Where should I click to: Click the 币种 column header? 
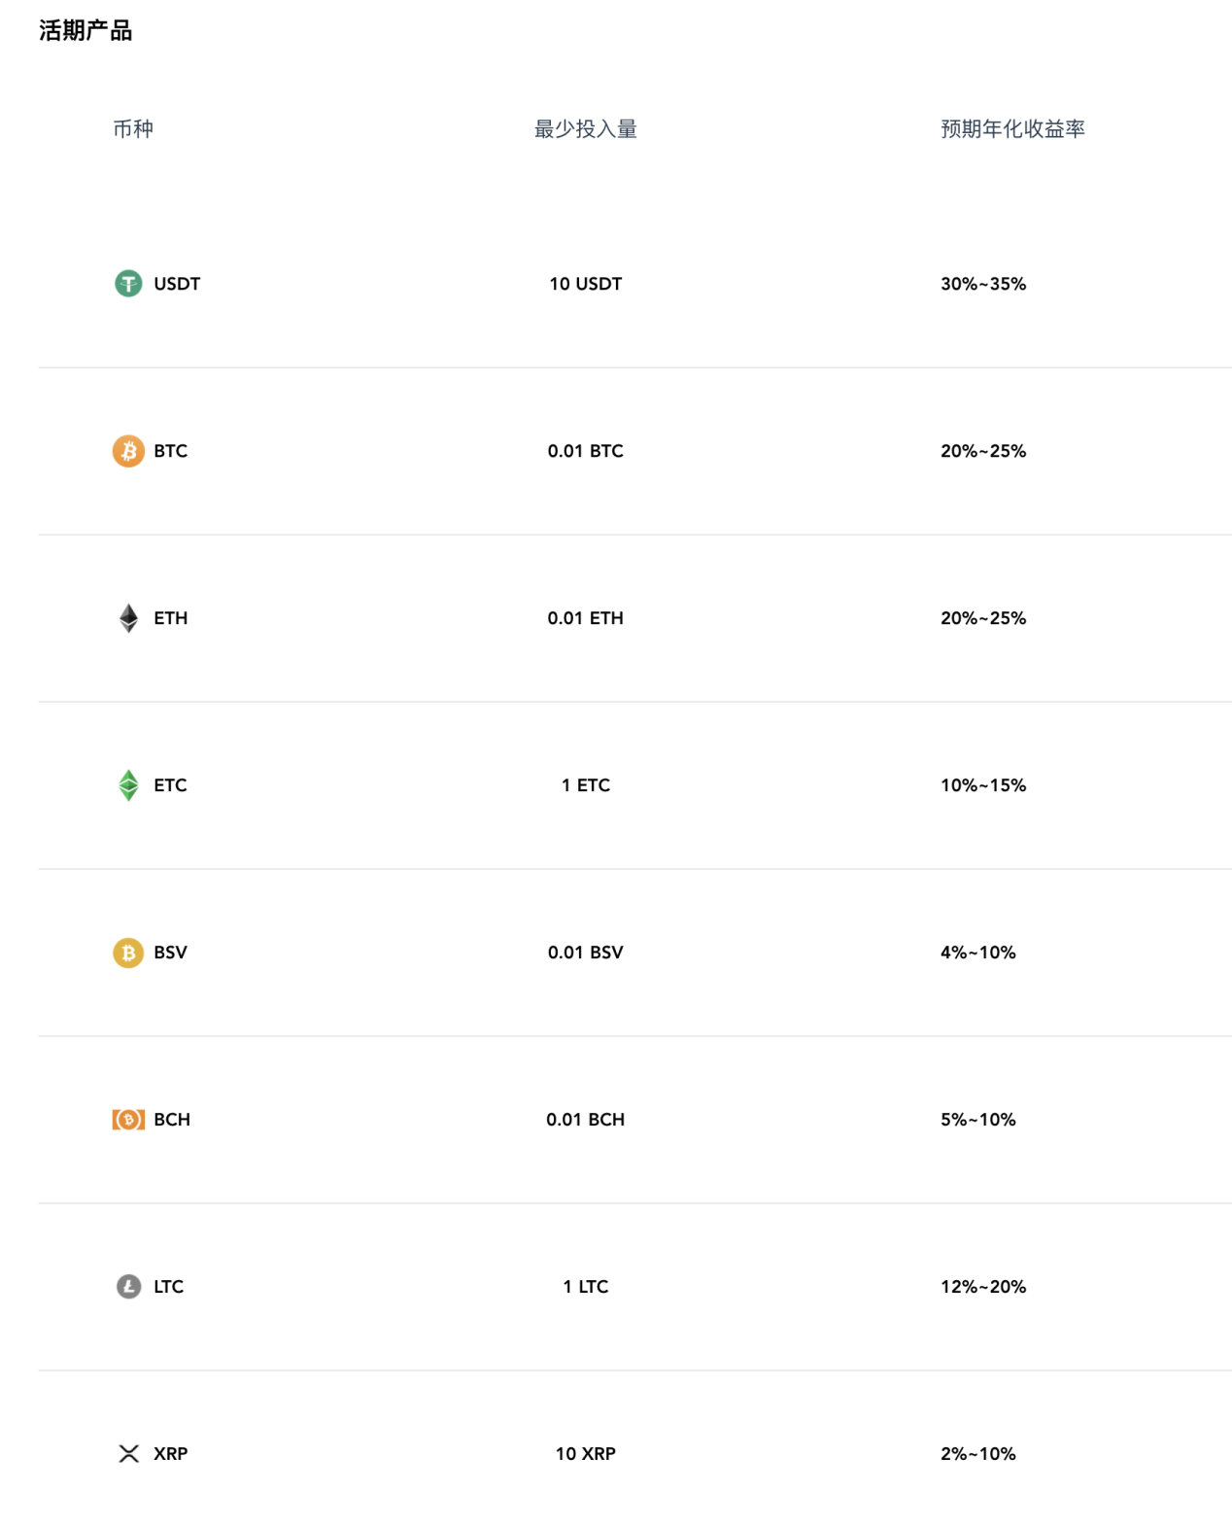[x=133, y=129]
